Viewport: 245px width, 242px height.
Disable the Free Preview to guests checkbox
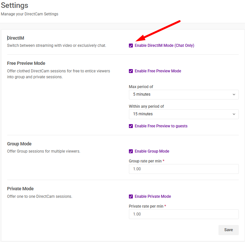point(131,126)
